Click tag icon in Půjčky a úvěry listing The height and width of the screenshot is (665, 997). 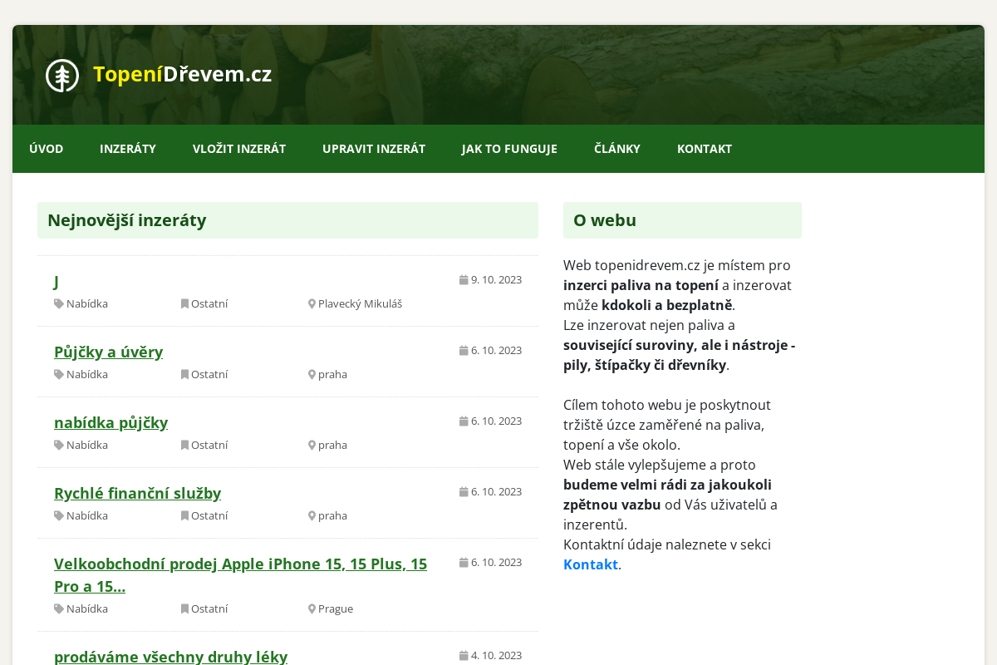click(x=59, y=374)
